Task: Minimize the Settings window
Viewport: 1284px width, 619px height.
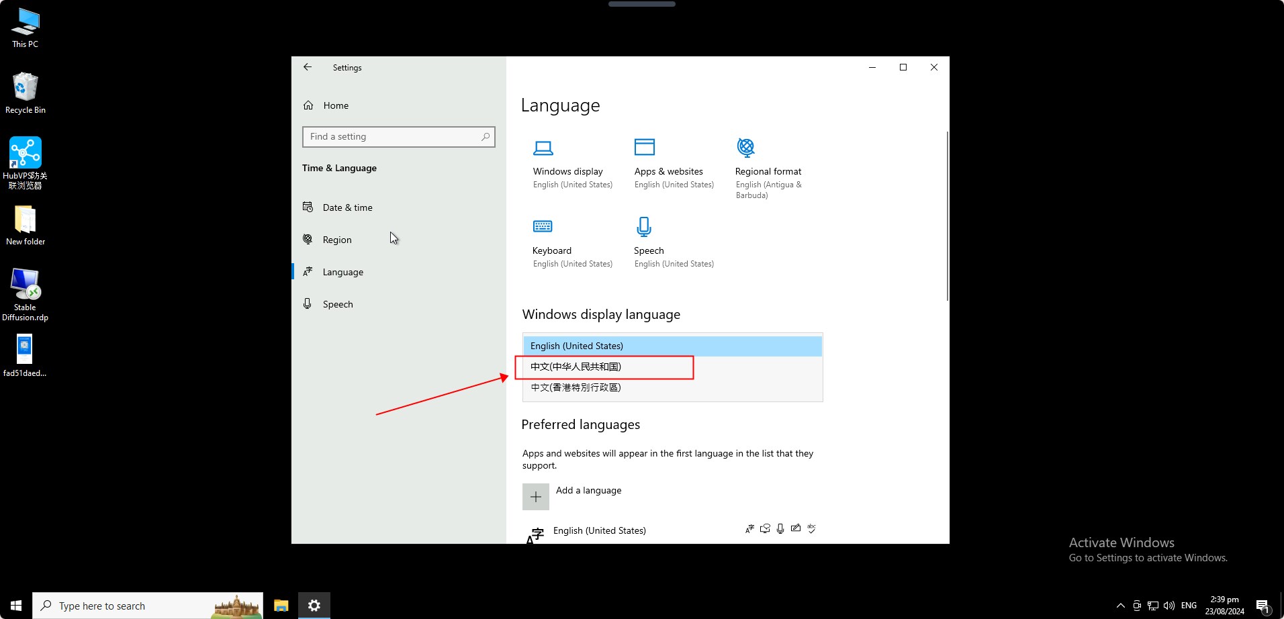Action: tap(872, 67)
